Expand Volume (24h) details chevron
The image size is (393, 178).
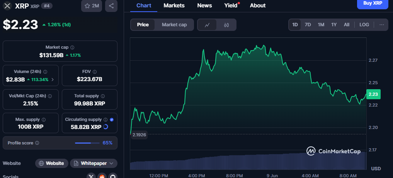click(x=53, y=80)
